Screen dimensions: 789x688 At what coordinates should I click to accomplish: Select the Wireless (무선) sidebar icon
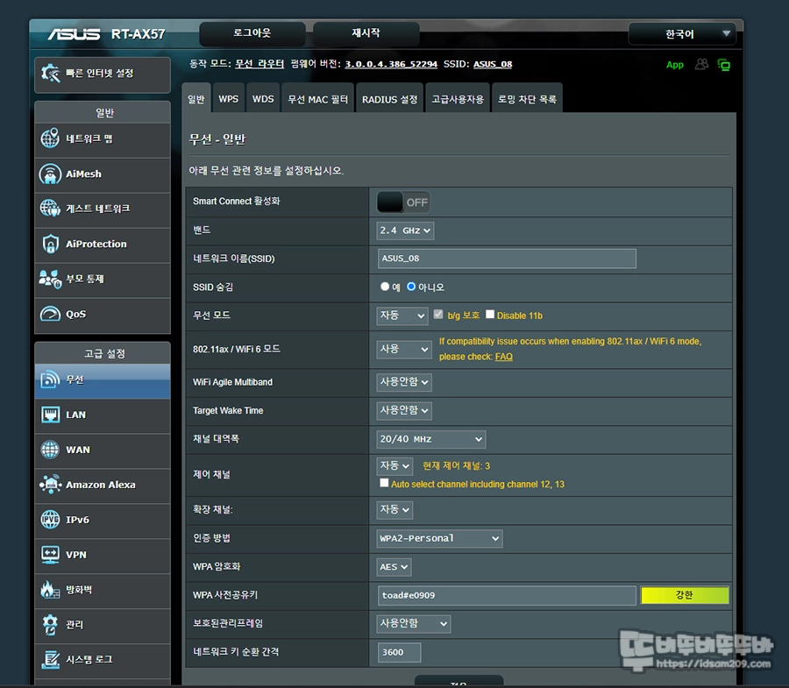pyautogui.click(x=50, y=379)
